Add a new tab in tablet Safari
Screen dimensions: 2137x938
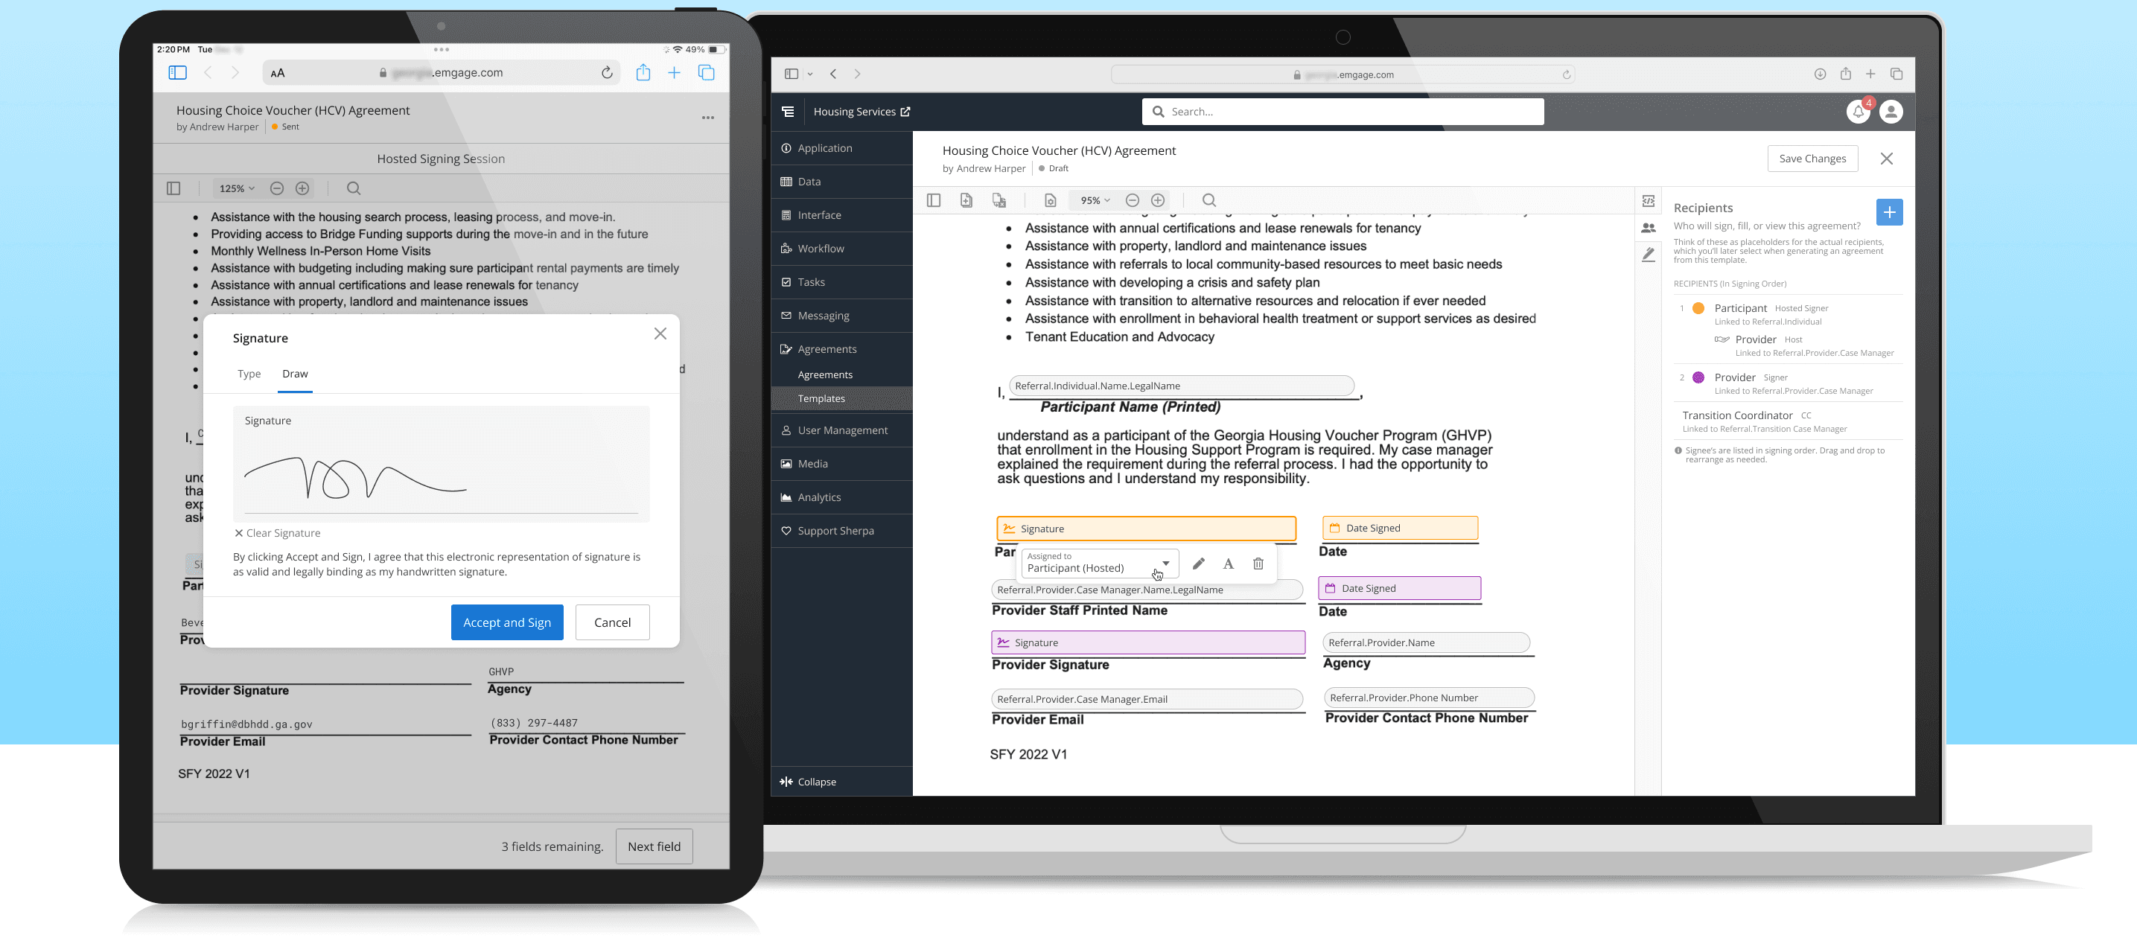pos(675,73)
